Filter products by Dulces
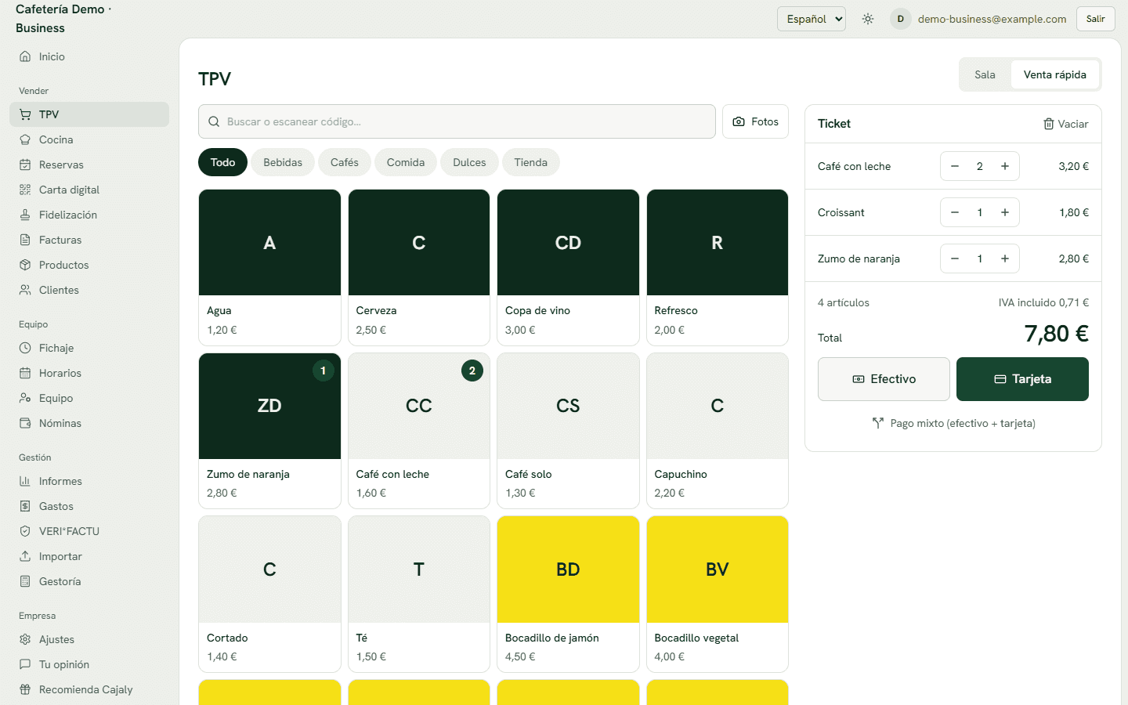 point(469,162)
